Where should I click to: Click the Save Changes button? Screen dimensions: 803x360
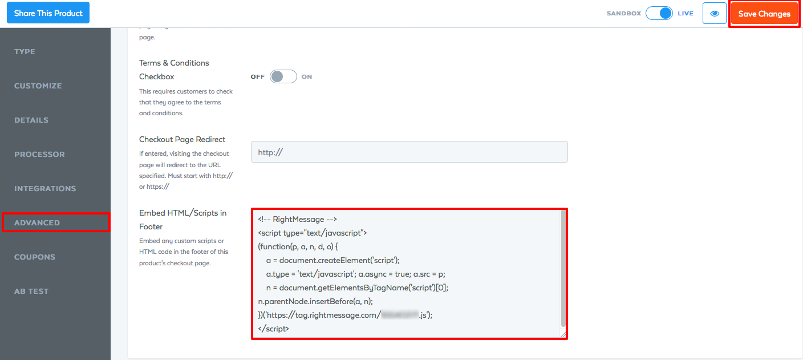(764, 14)
